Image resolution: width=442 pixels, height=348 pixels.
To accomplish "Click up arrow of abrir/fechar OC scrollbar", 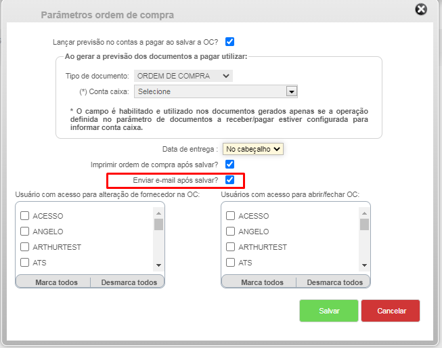I will (x=364, y=213).
